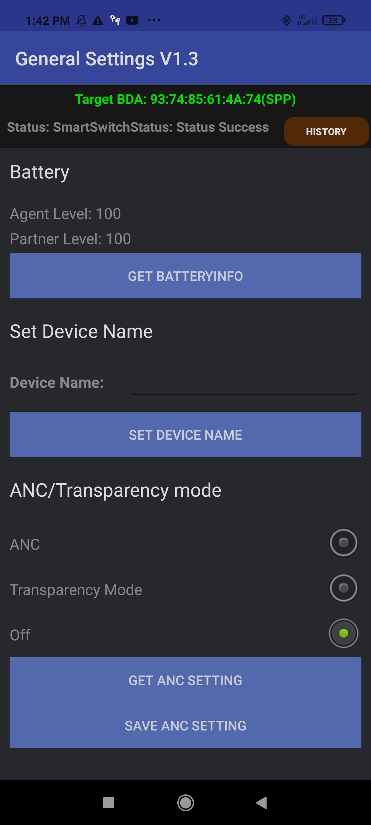This screenshot has width=371, height=825.
Task: Tap the earbuds status bar icon
Action: click(x=115, y=20)
